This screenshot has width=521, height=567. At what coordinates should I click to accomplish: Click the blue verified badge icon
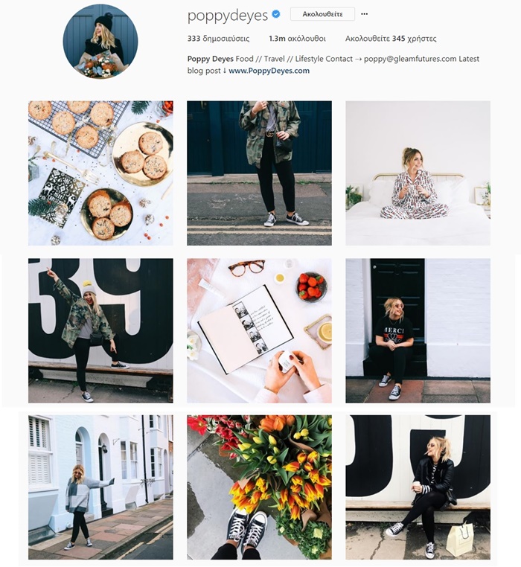276,14
